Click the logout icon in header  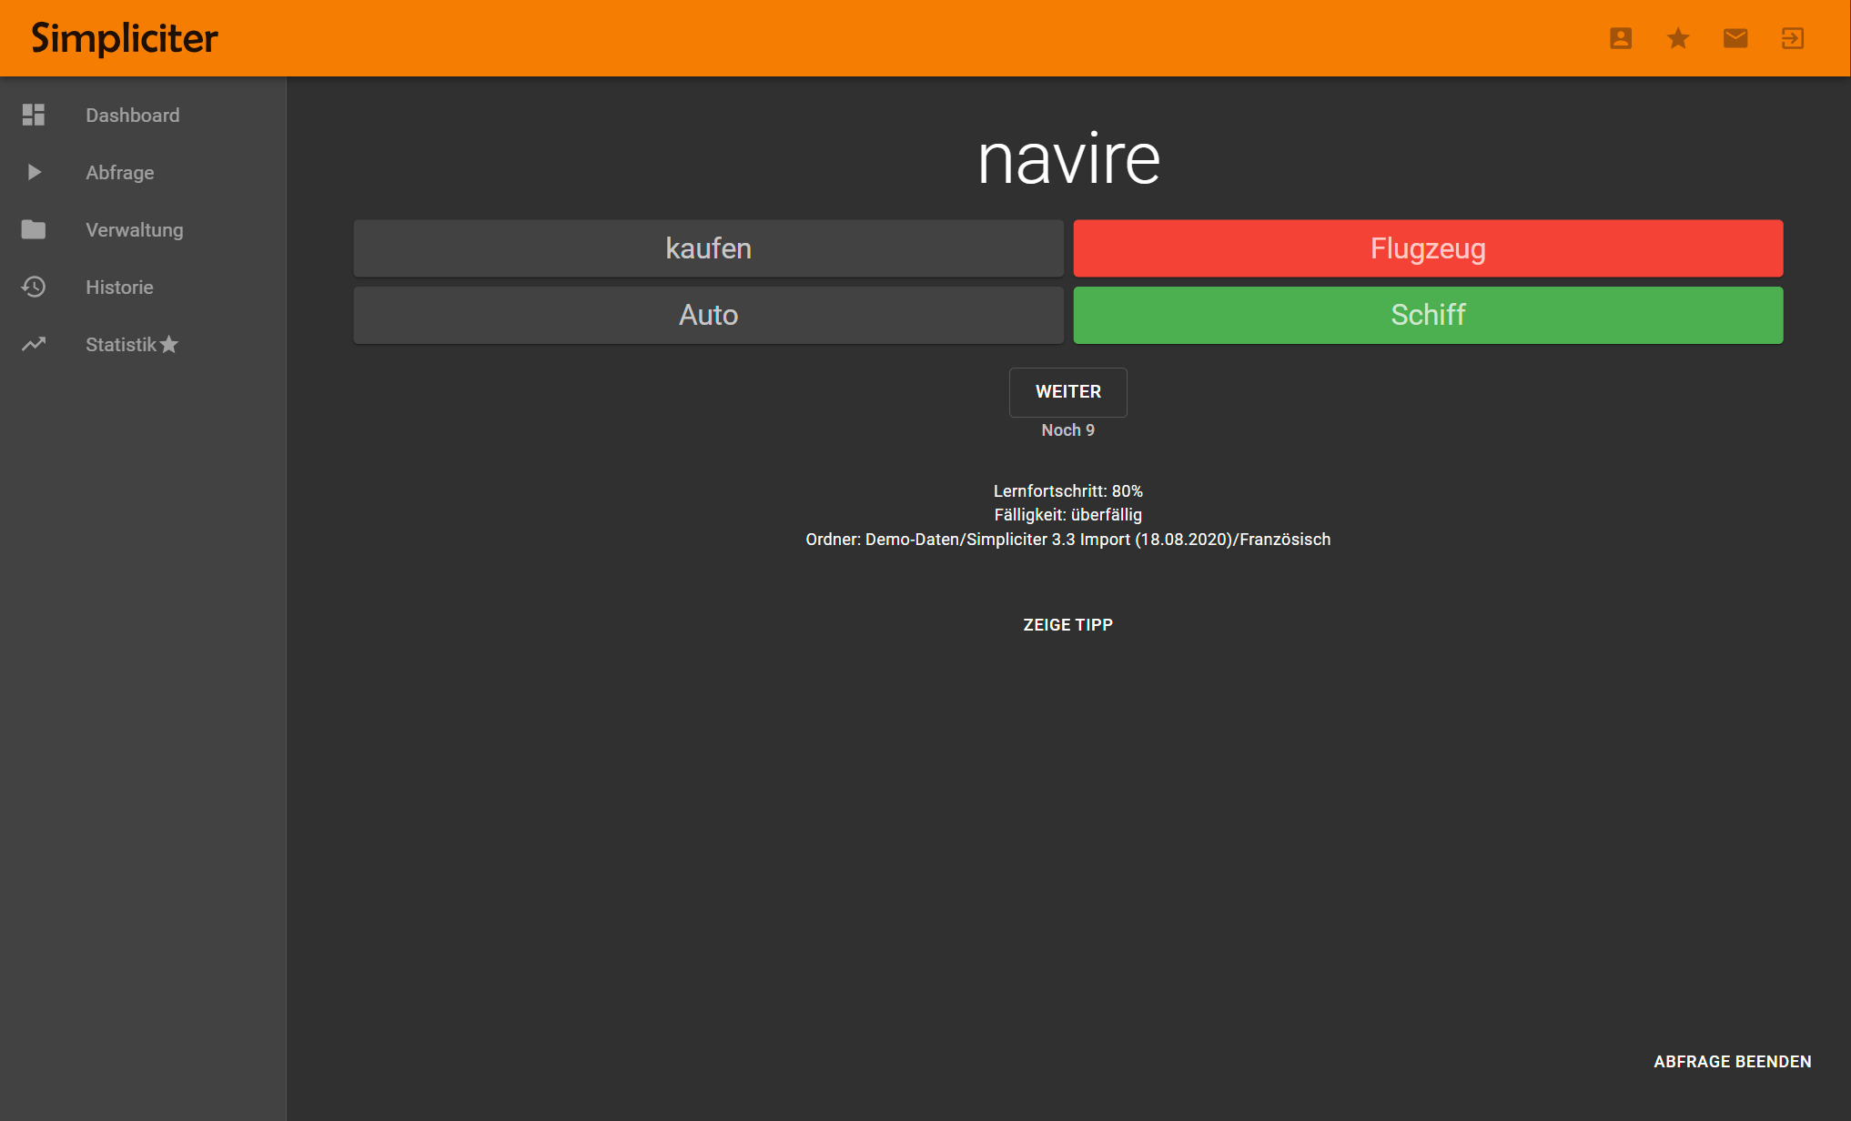(1793, 38)
